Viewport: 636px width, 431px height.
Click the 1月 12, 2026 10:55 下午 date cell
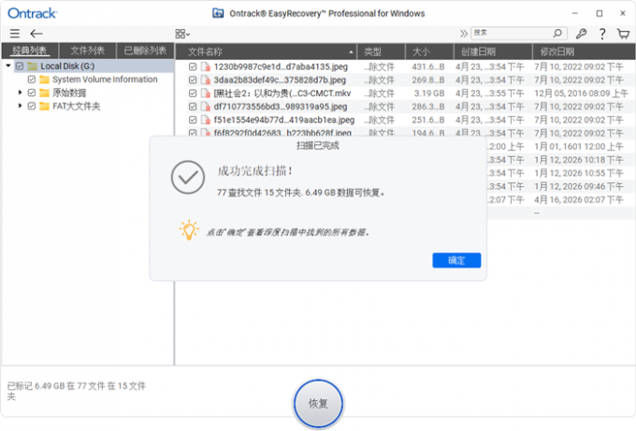[x=578, y=173]
